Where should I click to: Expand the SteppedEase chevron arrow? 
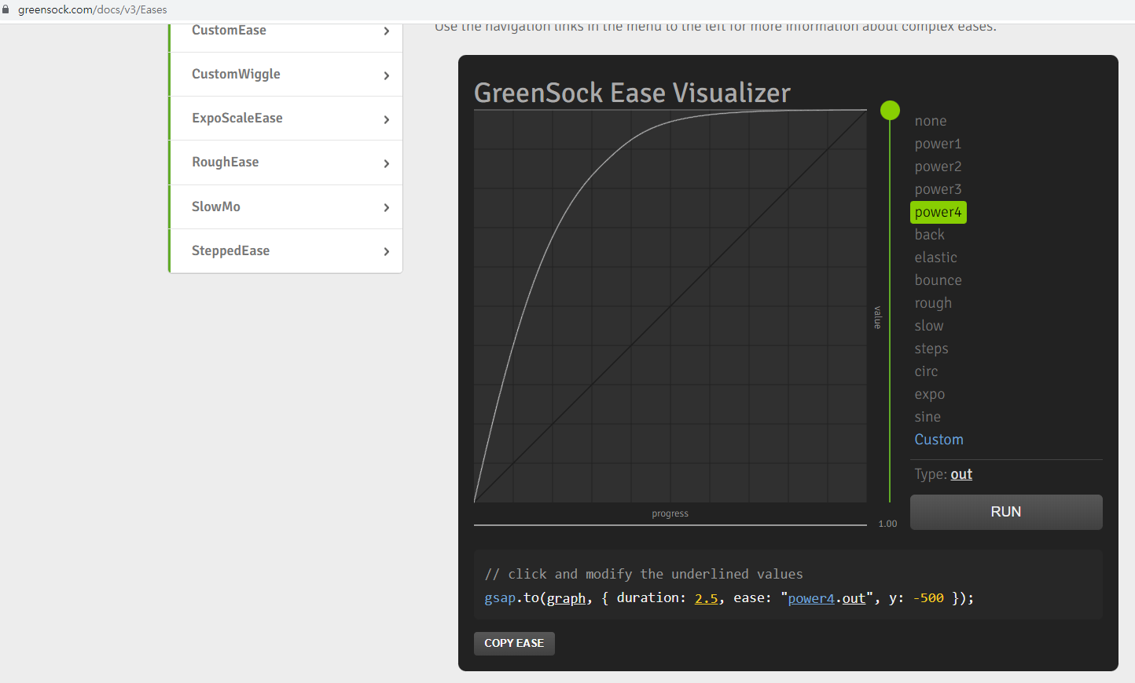[386, 251]
